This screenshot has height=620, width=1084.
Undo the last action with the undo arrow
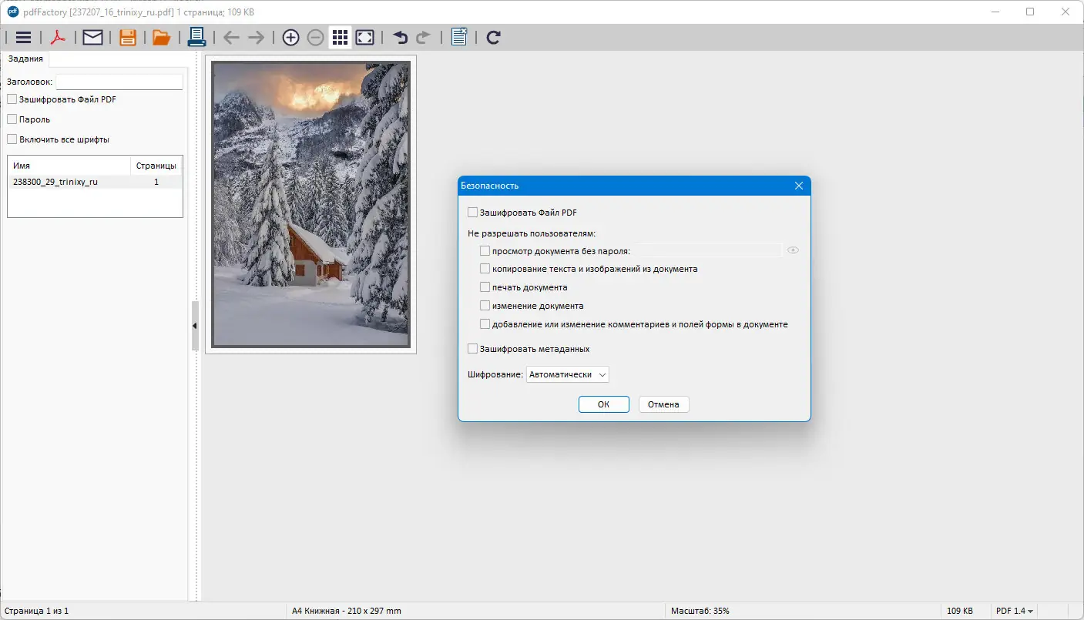400,37
